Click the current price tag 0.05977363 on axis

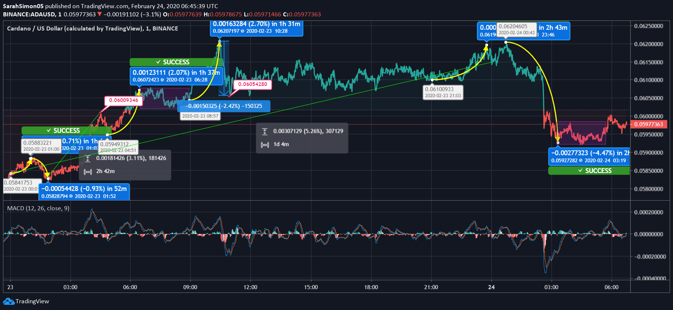click(x=649, y=124)
